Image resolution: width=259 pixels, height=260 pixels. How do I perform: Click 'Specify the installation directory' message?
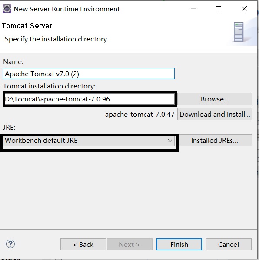(56, 39)
